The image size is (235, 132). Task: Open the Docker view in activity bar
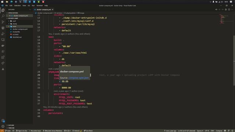coord(3,45)
